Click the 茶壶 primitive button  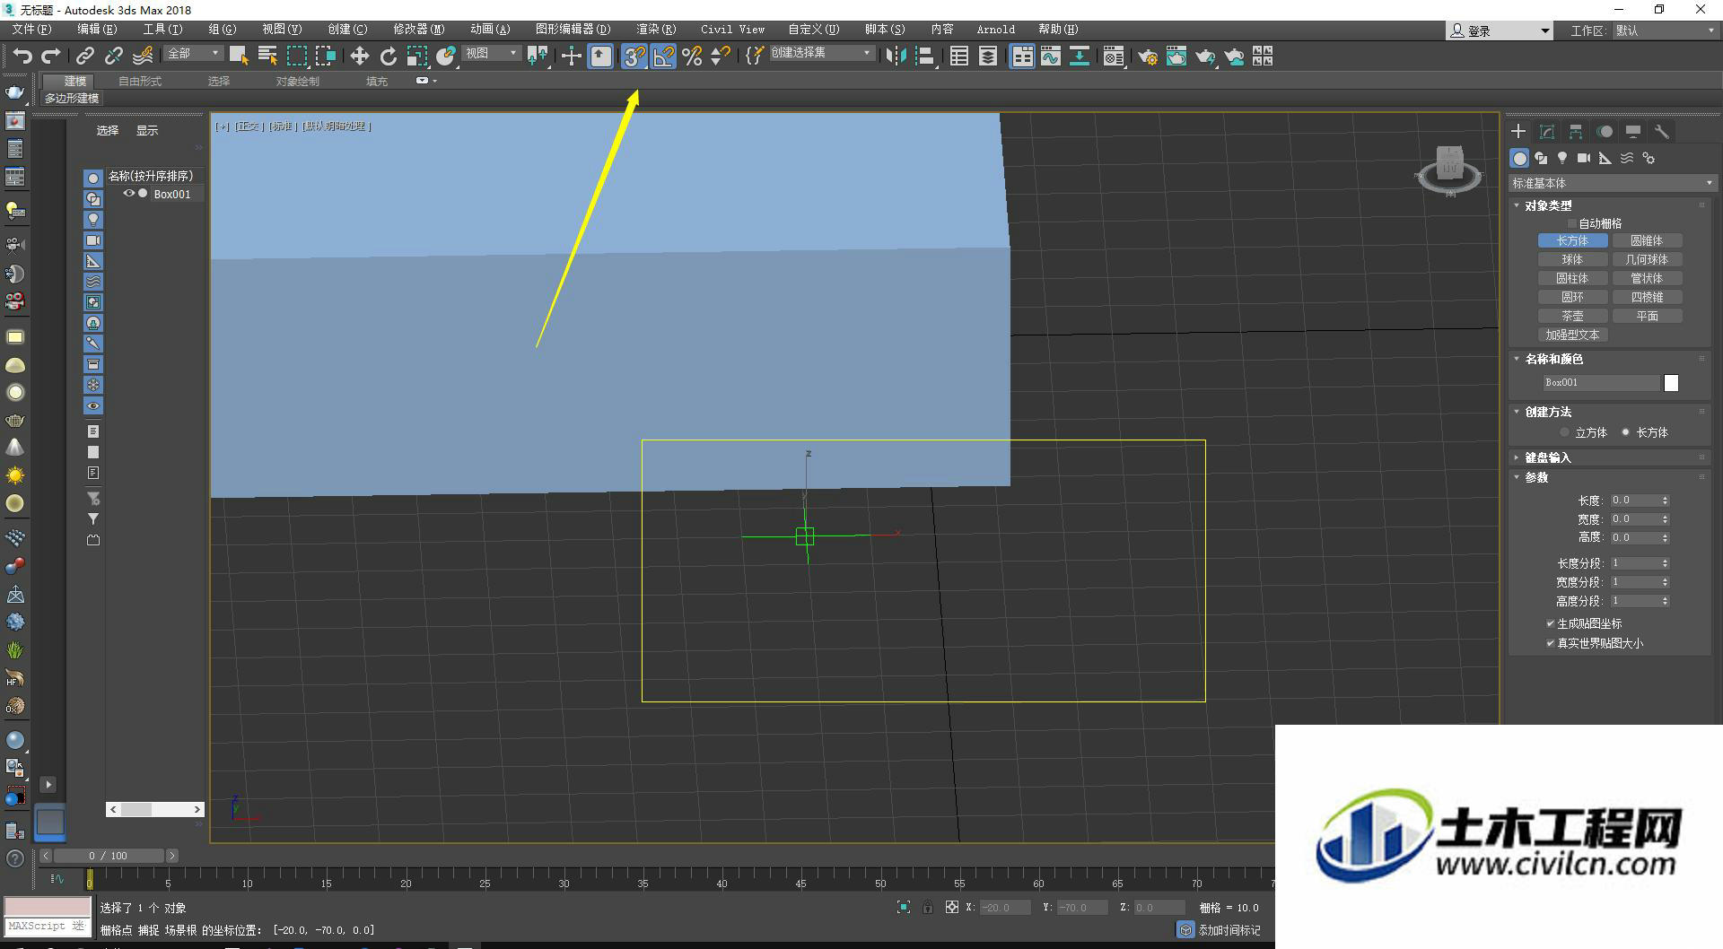[x=1572, y=316]
